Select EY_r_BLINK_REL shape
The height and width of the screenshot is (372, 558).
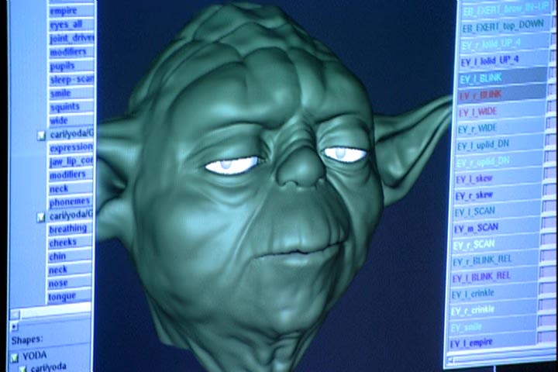coord(494,260)
